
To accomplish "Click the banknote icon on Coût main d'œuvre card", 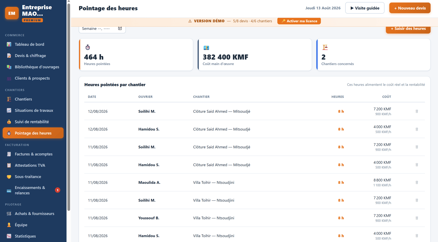I will pos(206,48).
